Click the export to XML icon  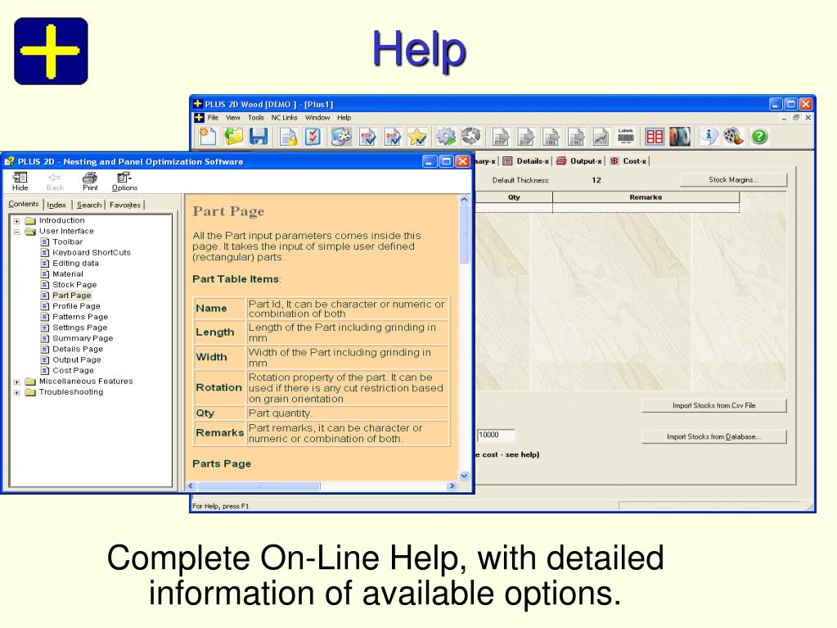551,137
